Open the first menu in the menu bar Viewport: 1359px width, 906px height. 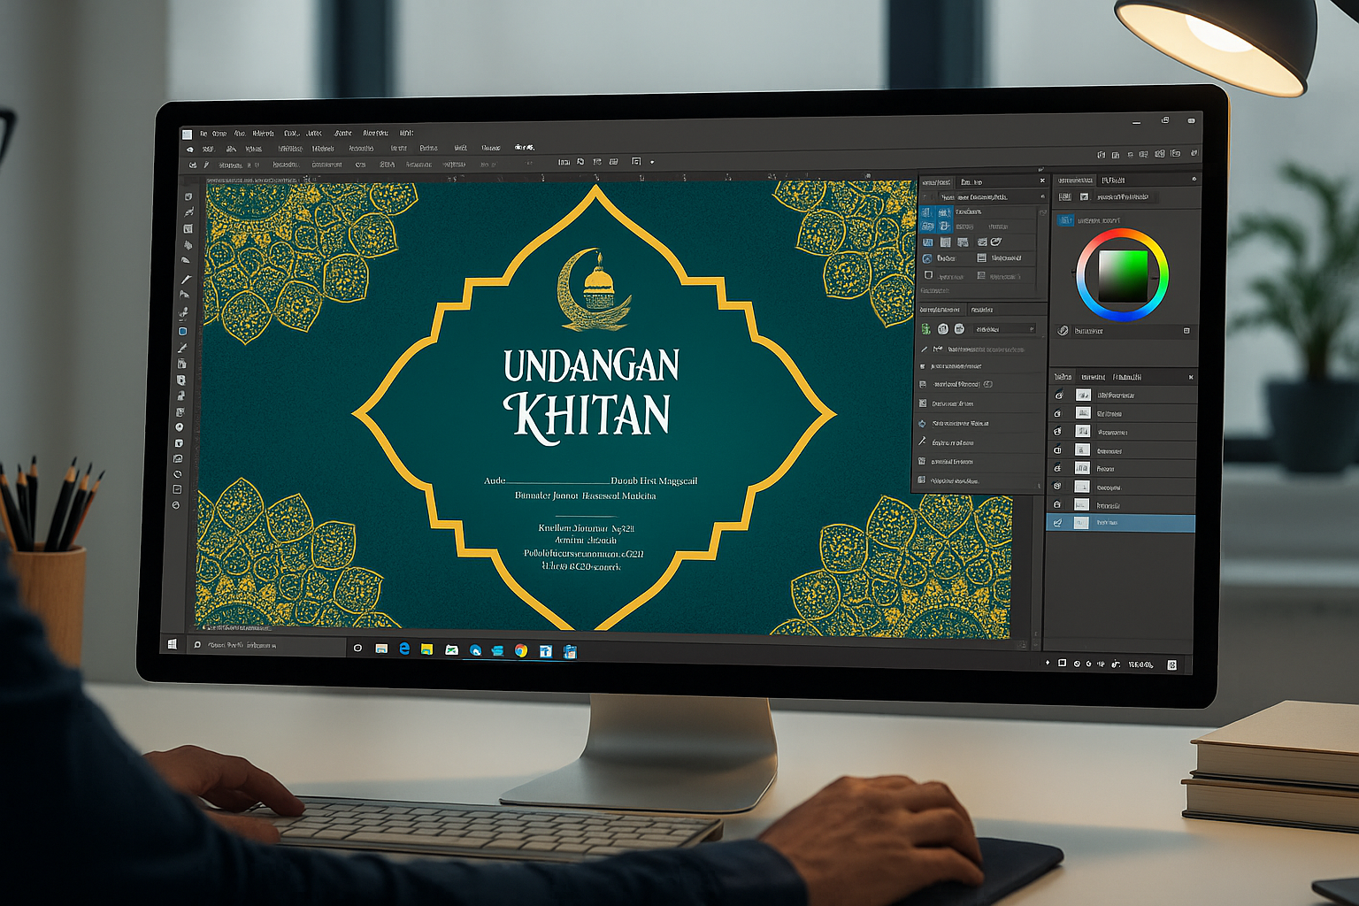click(x=203, y=134)
